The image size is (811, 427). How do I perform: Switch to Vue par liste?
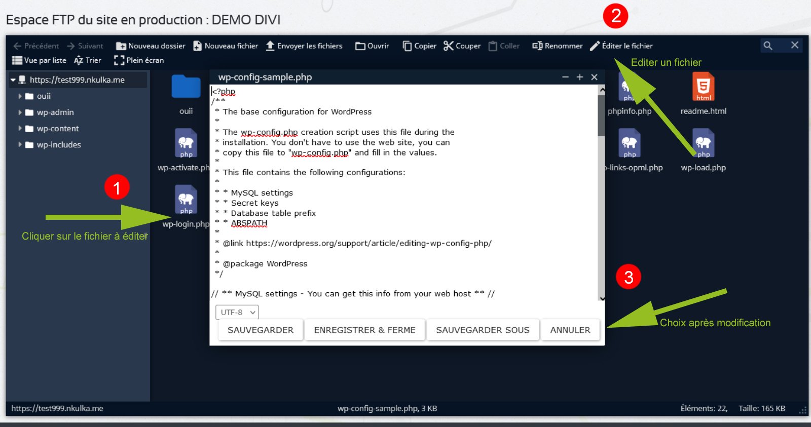39,60
